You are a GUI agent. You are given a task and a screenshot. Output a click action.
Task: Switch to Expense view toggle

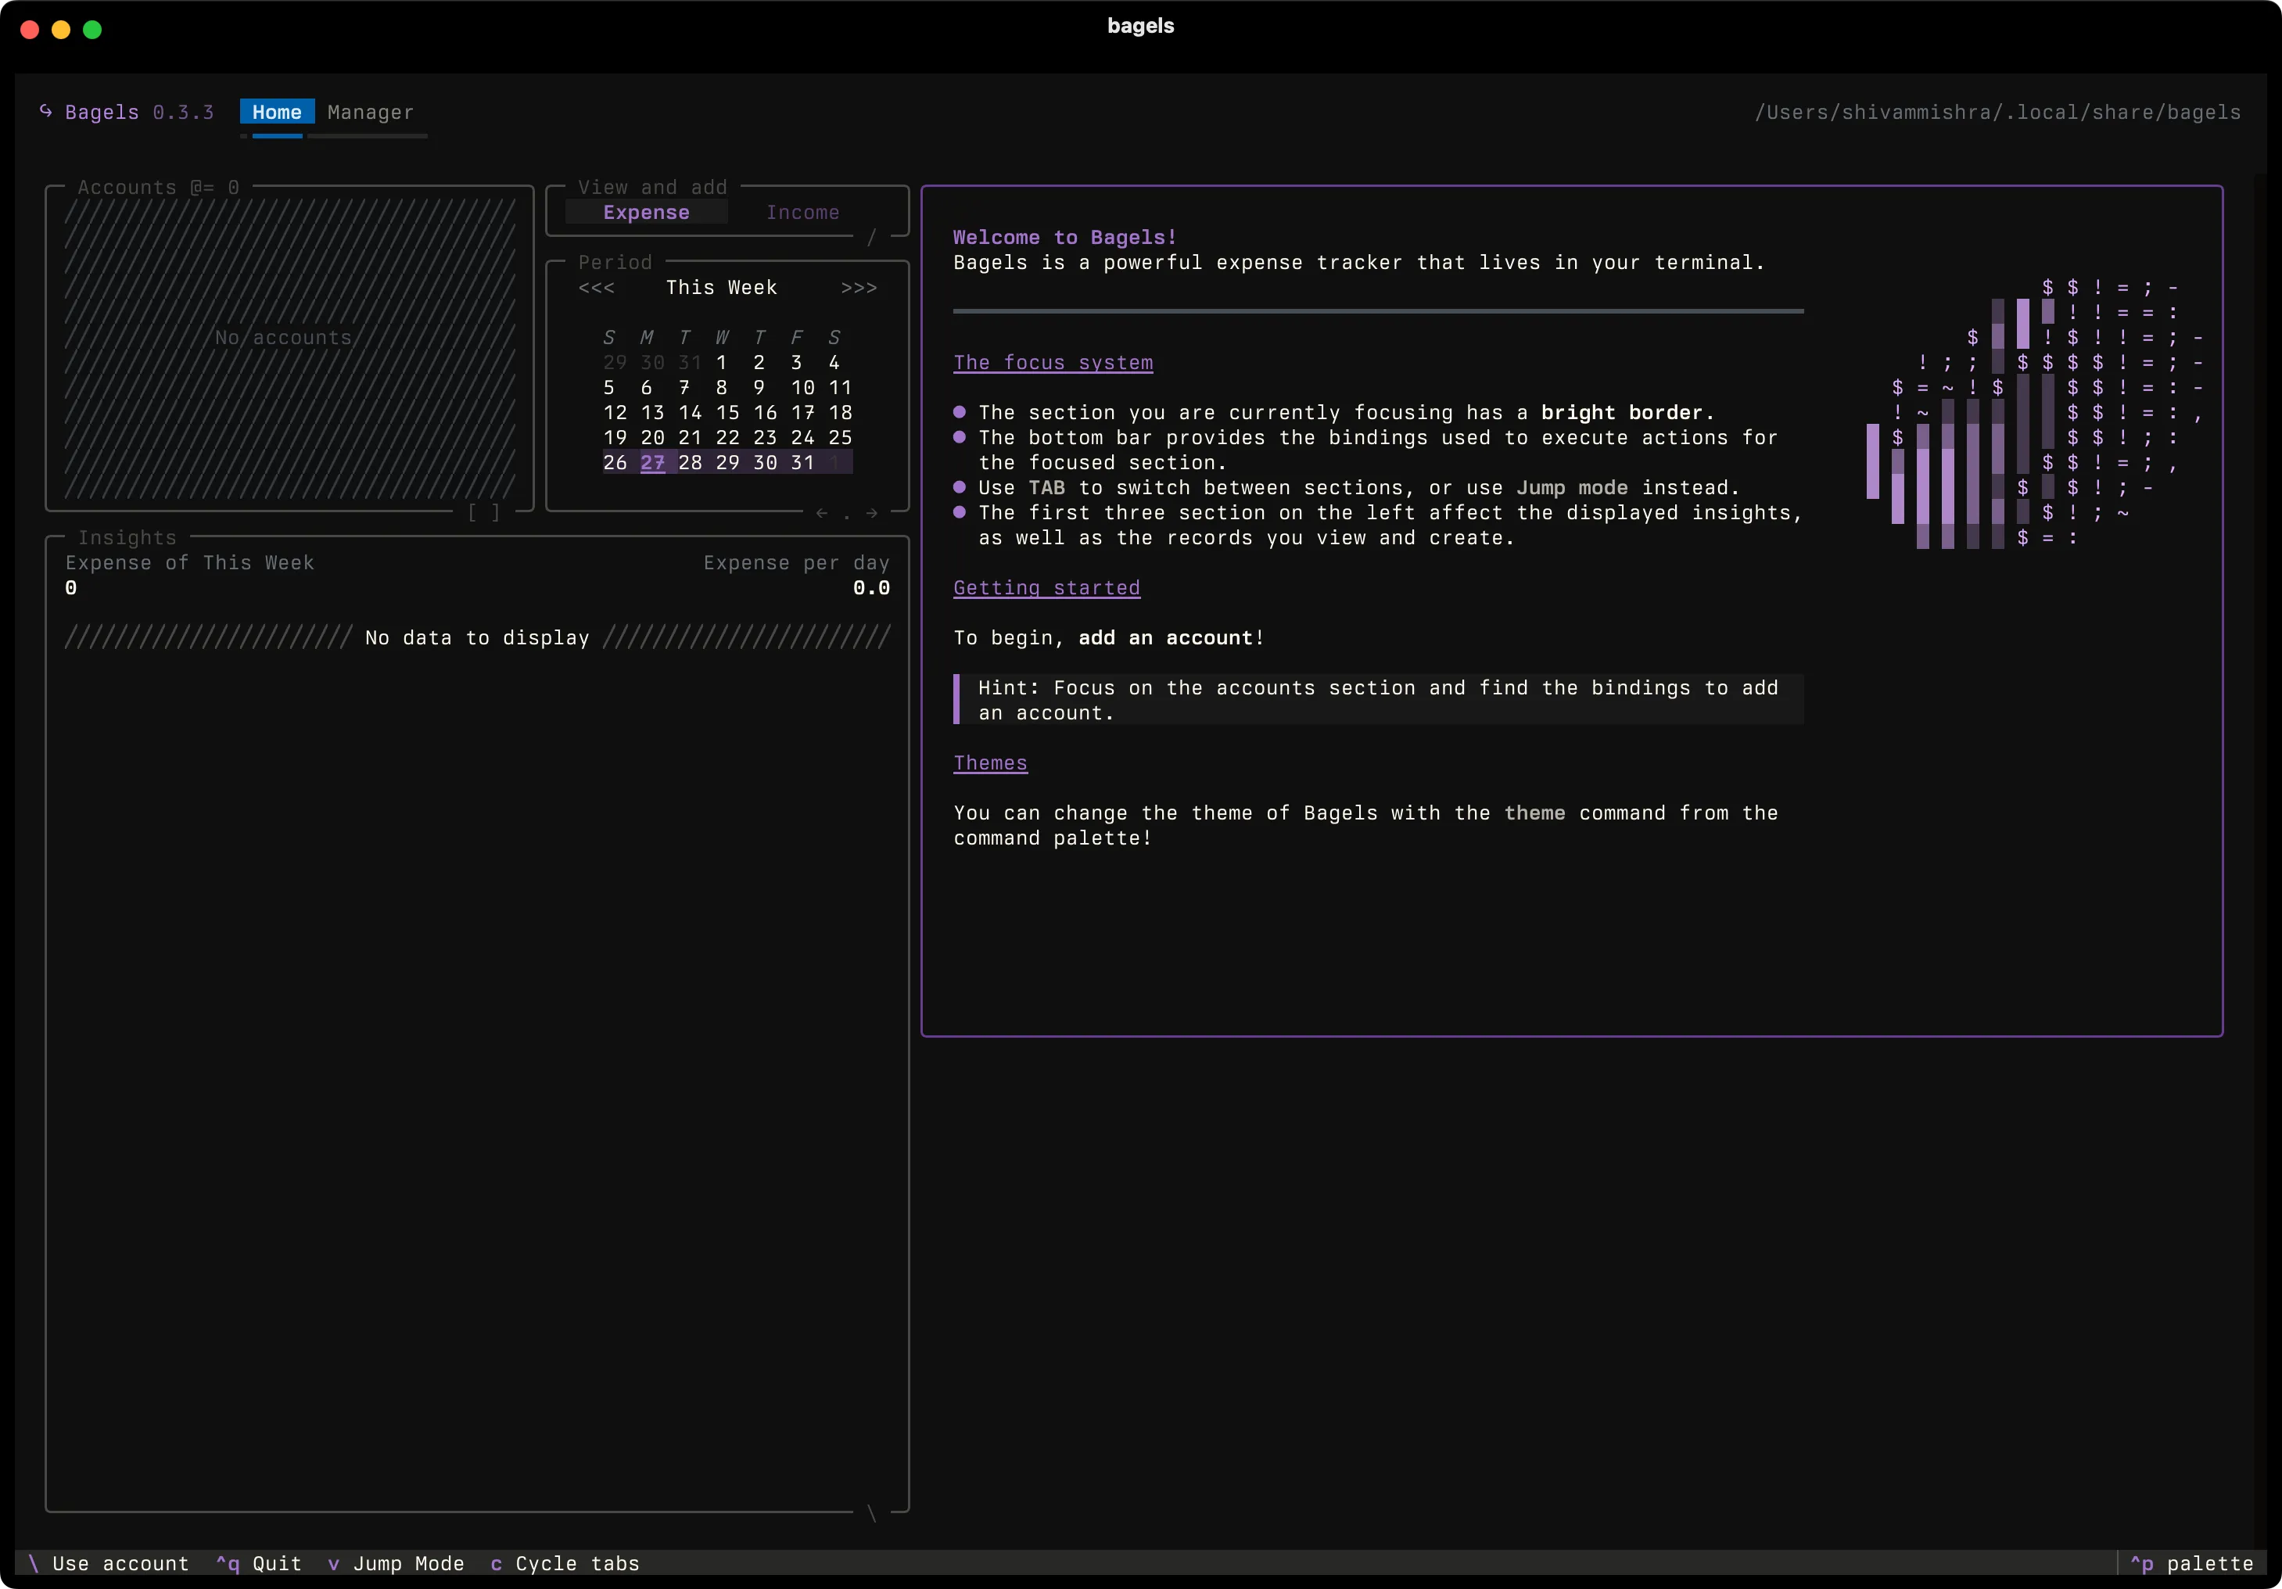click(x=646, y=213)
